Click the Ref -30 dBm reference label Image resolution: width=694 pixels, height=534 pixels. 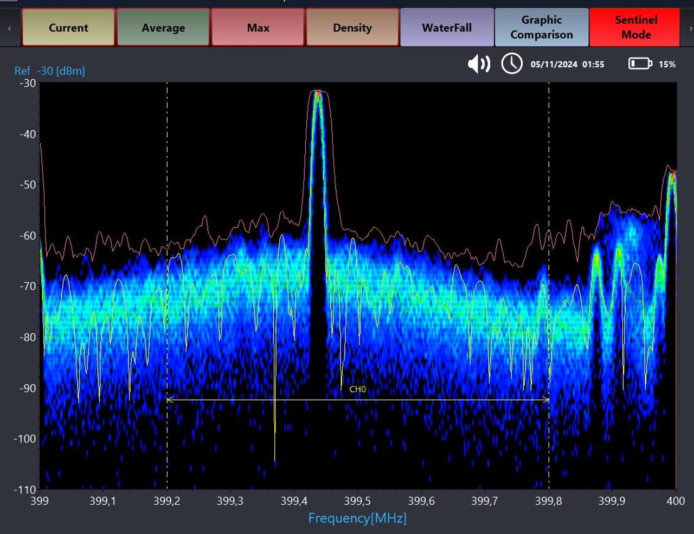(49, 71)
